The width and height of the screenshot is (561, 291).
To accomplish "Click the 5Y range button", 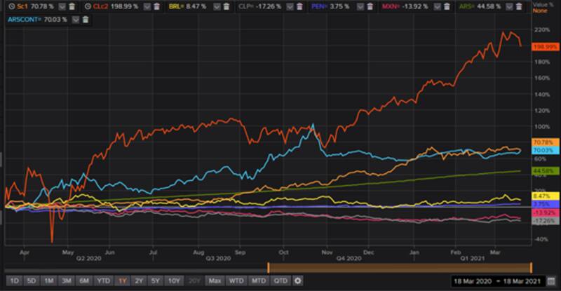I will click(x=156, y=281).
